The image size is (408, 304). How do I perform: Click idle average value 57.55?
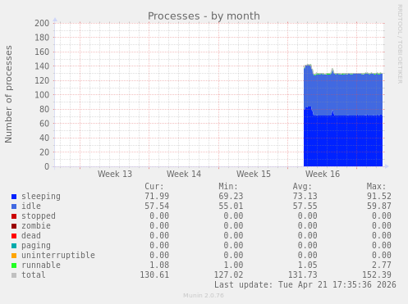click(305, 206)
